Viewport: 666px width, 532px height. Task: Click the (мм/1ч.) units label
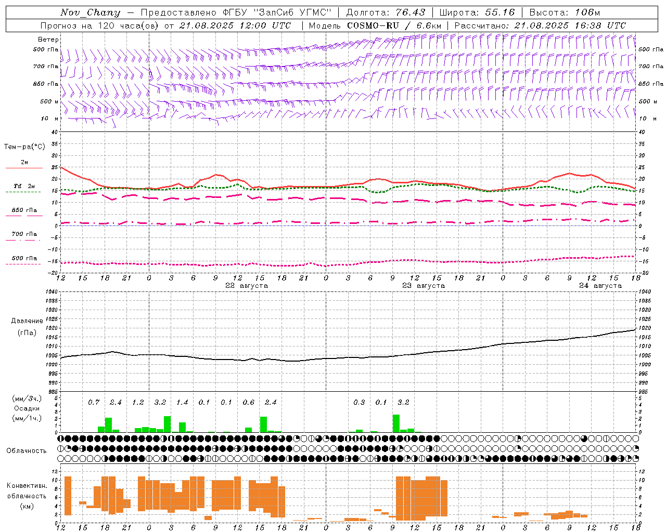tap(27, 419)
